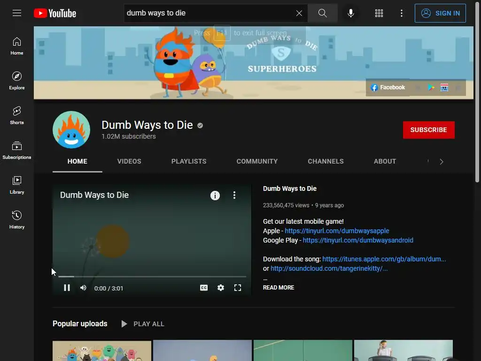Show more tabs with right chevron
The image size is (481, 361).
(442, 162)
